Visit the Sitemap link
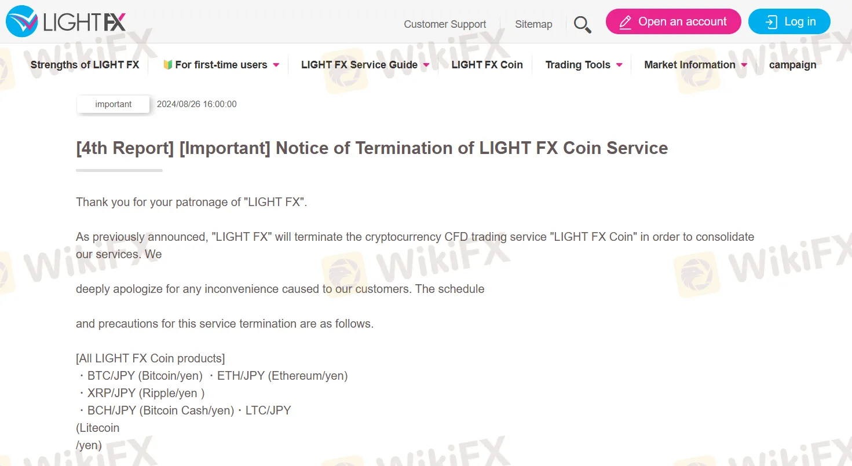The height and width of the screenshot is (466, 852). tap(533, 24)
